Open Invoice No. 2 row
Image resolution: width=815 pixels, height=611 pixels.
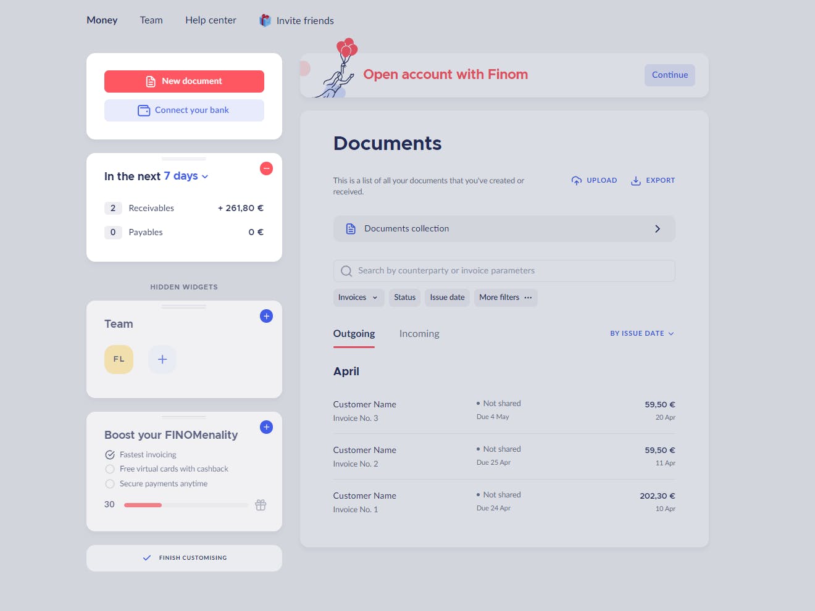pos(504,457)
